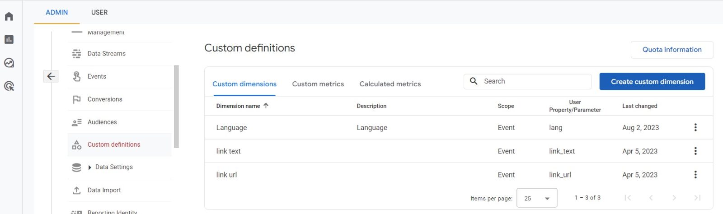This screenshot has width=723, height=214.
Task: Go to Audiences settings
Action: click(x=102, y=122)
